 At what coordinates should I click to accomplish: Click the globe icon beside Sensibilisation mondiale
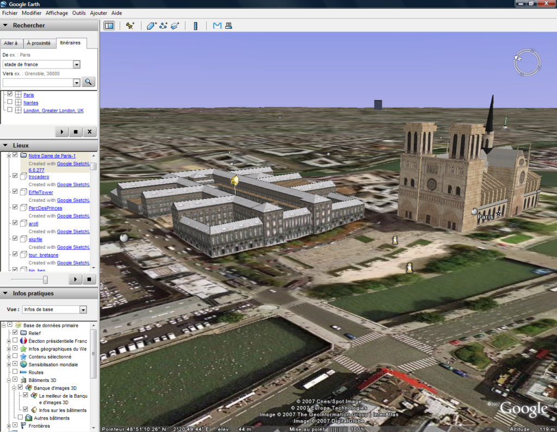23,364
